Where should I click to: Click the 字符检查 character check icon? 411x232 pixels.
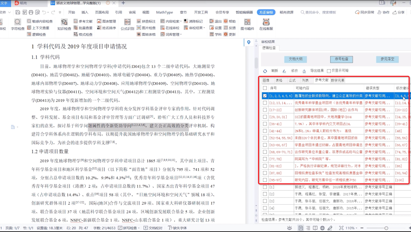pos(18,25)
